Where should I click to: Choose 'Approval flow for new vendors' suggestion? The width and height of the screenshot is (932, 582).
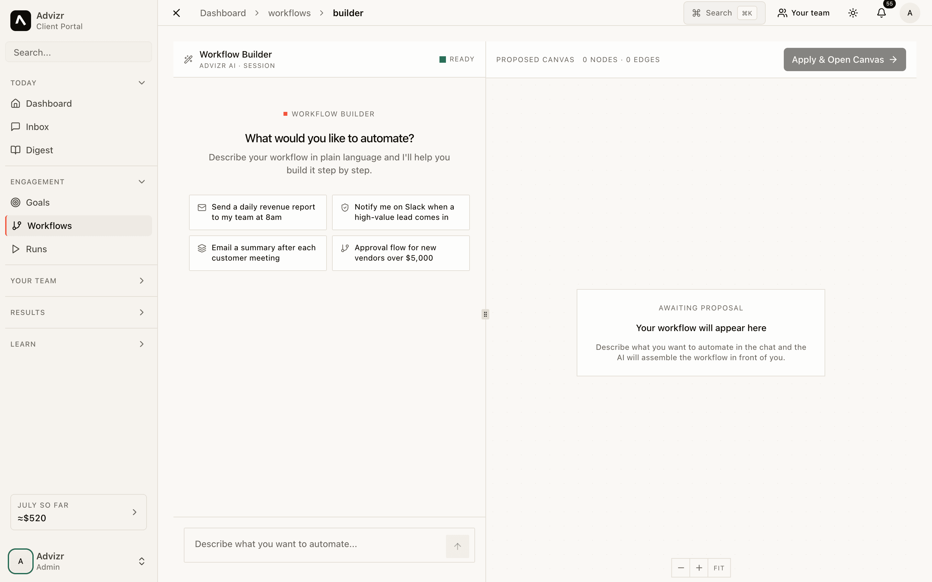click(x=401, y=253)
